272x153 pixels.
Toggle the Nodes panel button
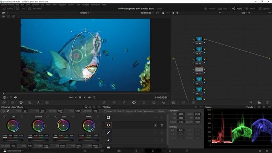[237, 8]
